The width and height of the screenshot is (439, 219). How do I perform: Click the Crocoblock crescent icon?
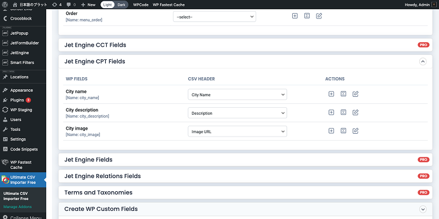(5, 18)
